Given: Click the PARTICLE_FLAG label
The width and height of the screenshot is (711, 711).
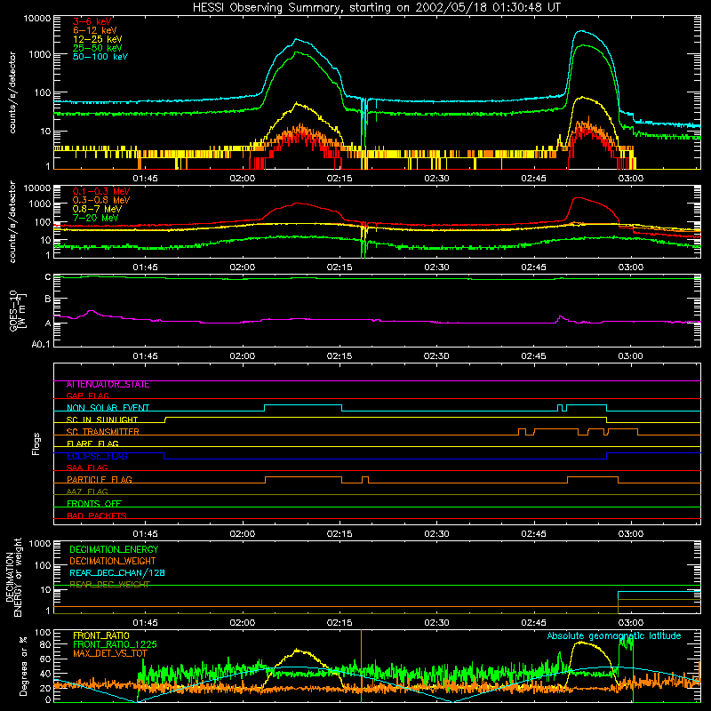Looking at the screenshot, I should point(100,479).
